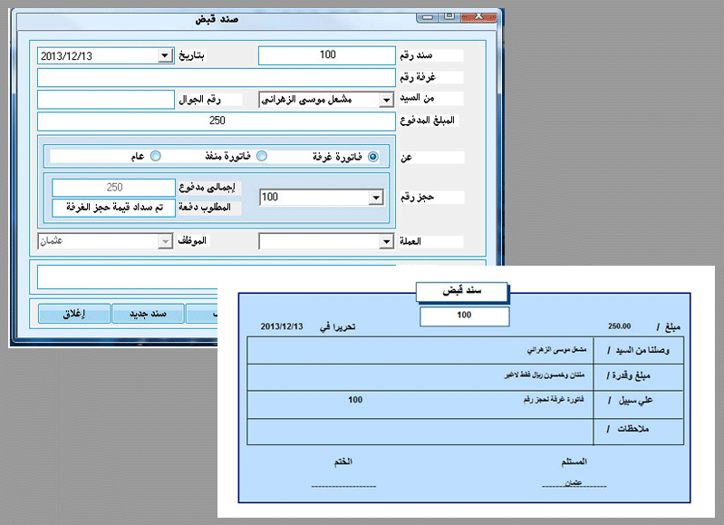Click the 'ملاحظات' row label on receipt

[628, 429]
